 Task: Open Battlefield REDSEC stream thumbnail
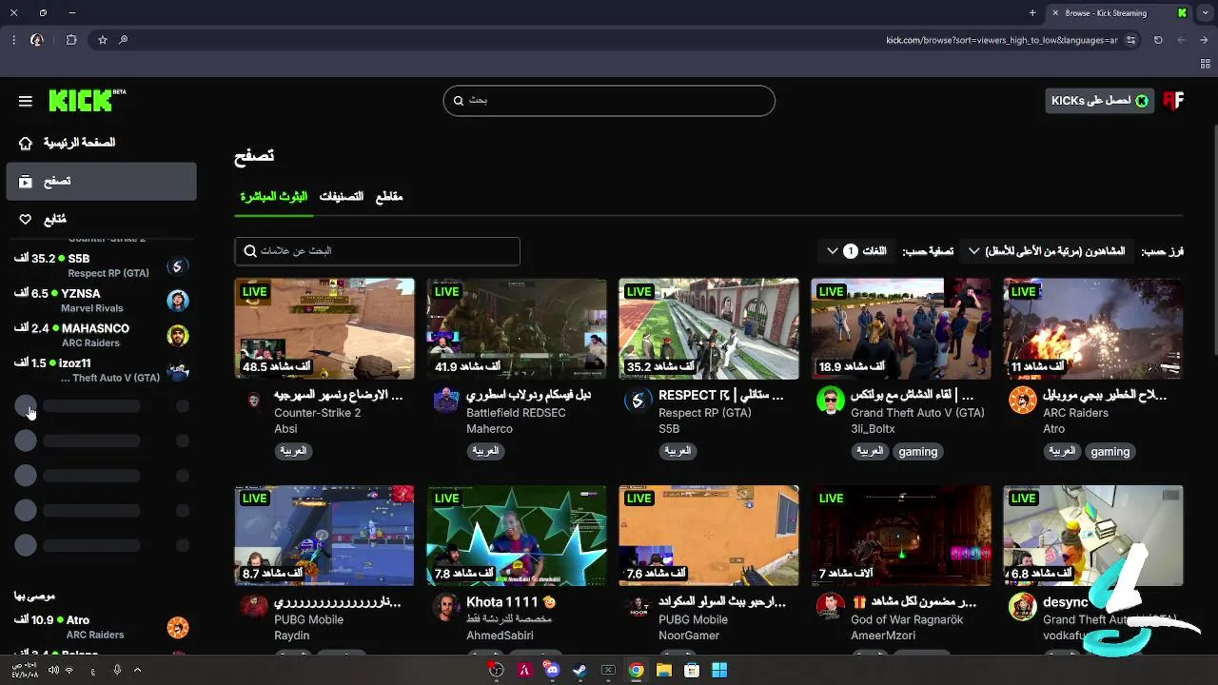tap(517, 328)
